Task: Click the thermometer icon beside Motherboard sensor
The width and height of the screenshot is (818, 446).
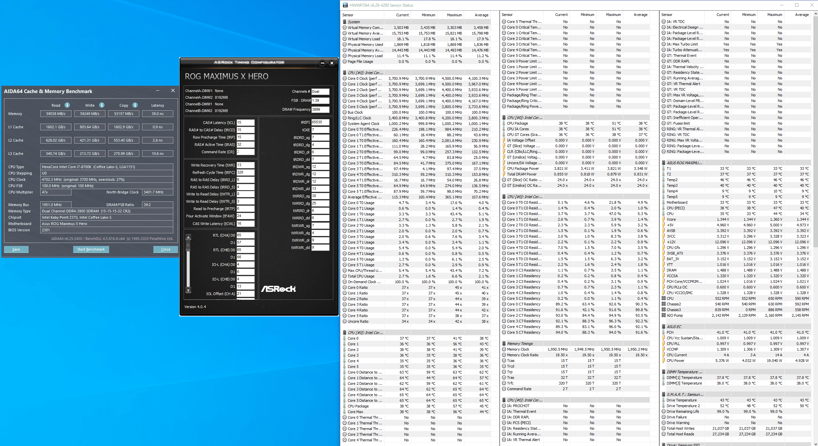Action: pyautogui.click(x=664, y=202)
